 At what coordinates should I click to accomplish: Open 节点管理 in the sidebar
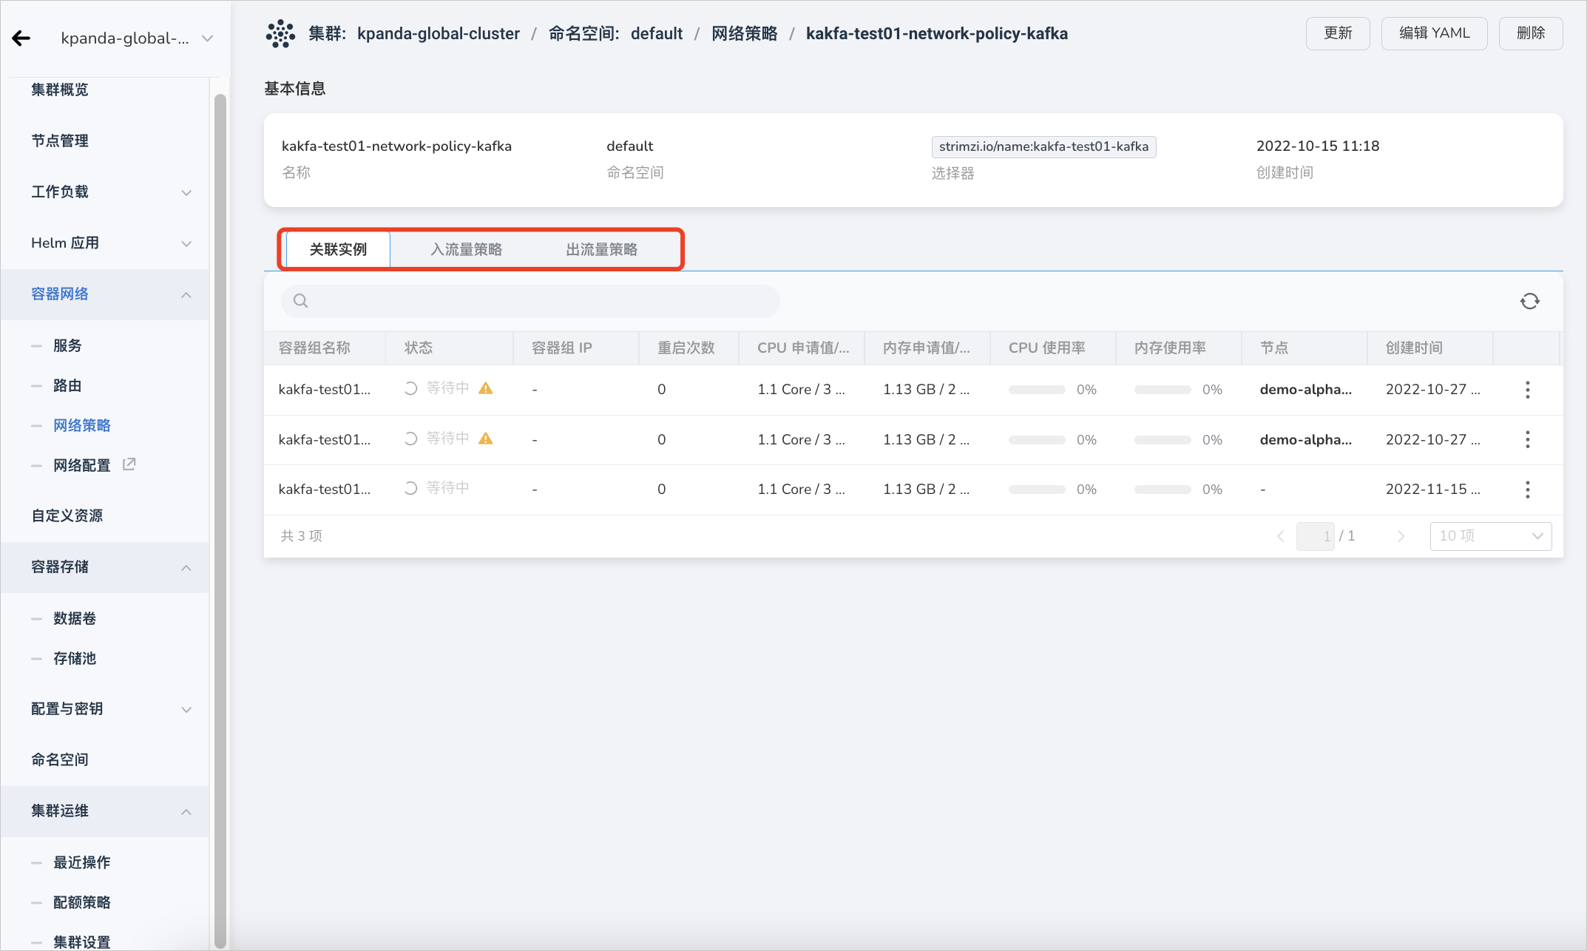click(x=60, y=141)
